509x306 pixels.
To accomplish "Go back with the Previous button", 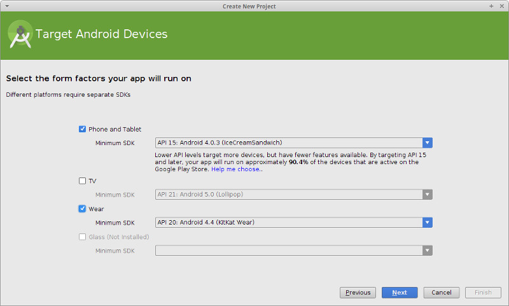I will (358, 293).
